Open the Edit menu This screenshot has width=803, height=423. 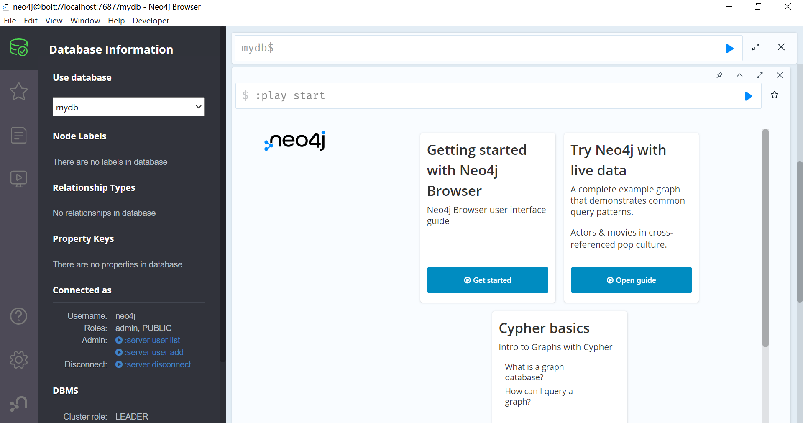coord(31,21)
